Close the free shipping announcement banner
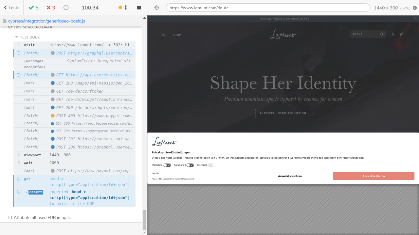 point(415,19)
